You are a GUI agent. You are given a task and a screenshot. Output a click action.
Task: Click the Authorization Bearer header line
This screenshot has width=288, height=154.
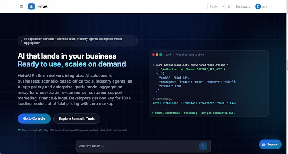(x=191, y=69)
